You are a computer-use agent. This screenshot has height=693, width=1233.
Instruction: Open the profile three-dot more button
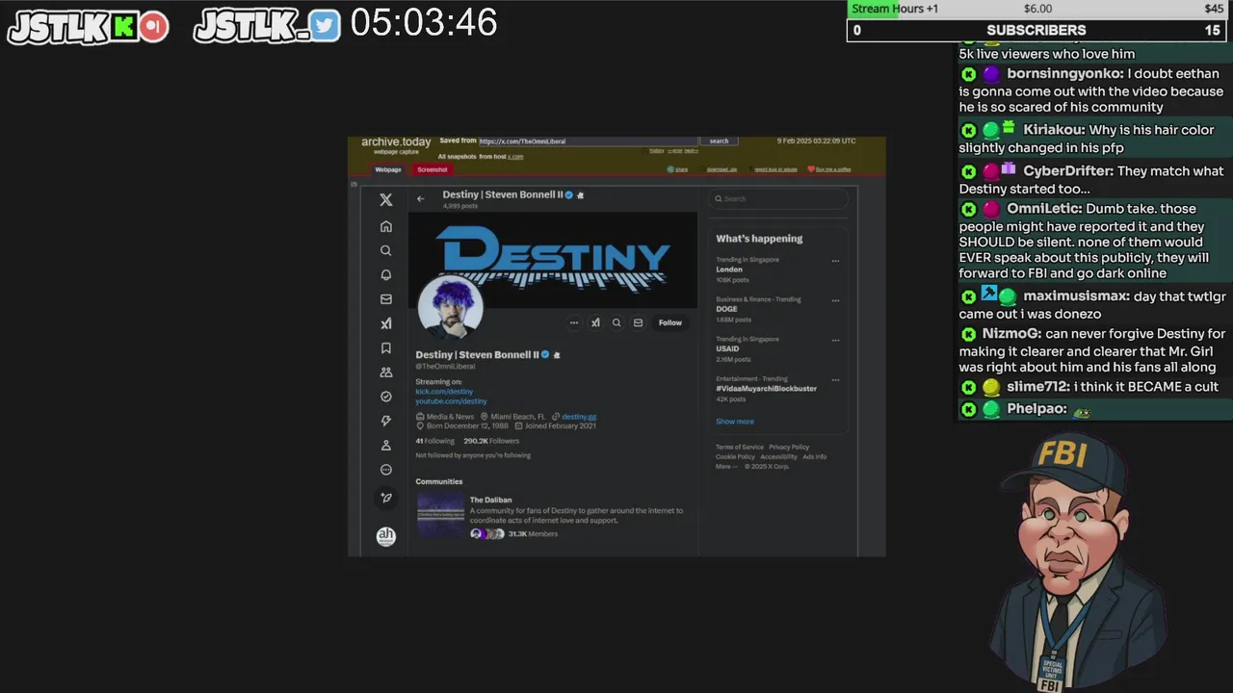click(x=573, y=323)
